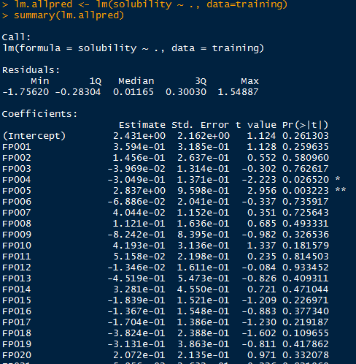Image resolution: width=356 pixels, height=364 pixels.
Task: Click the lm formula line under Call
Action: point(133,48)
